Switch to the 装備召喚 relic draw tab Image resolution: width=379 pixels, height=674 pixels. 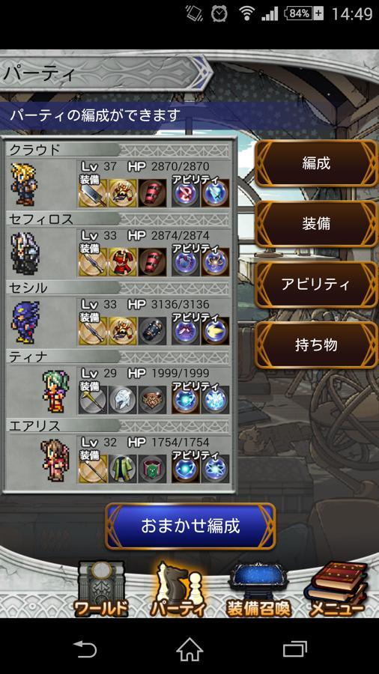point(258,589)
